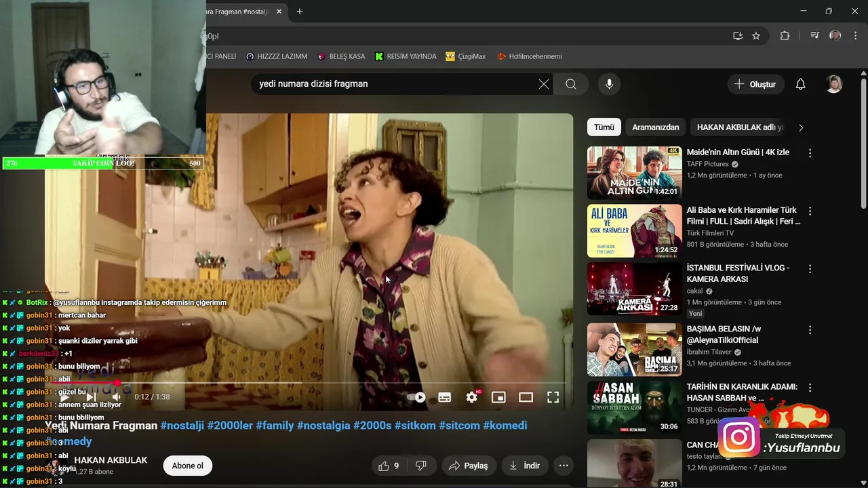Open video settings gear
This screenshot has height=488, width=868.
[472, 397]
